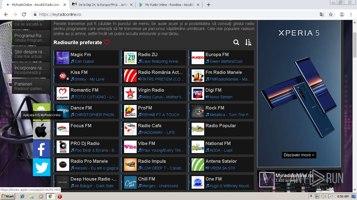Click the sort order icon
The width and height of the screenshot is (357, 200).
pos(248,42)
